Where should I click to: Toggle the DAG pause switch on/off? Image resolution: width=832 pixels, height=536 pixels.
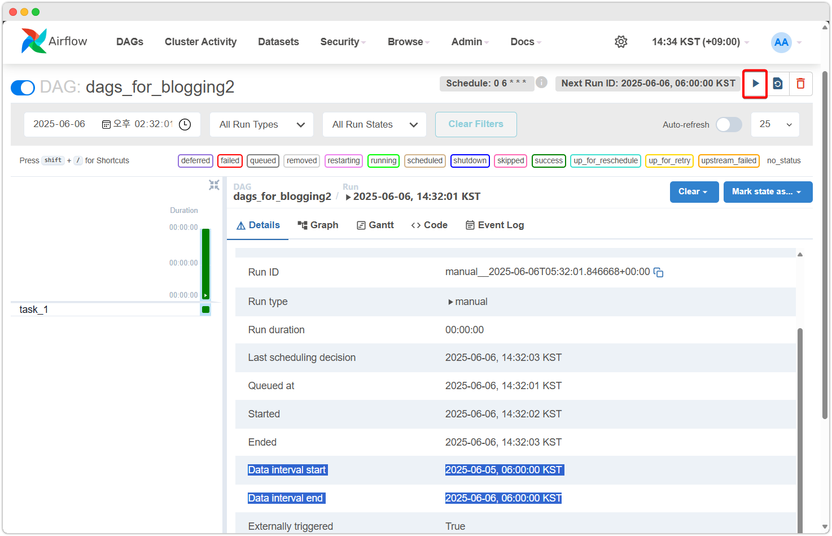tap(23, 88)
